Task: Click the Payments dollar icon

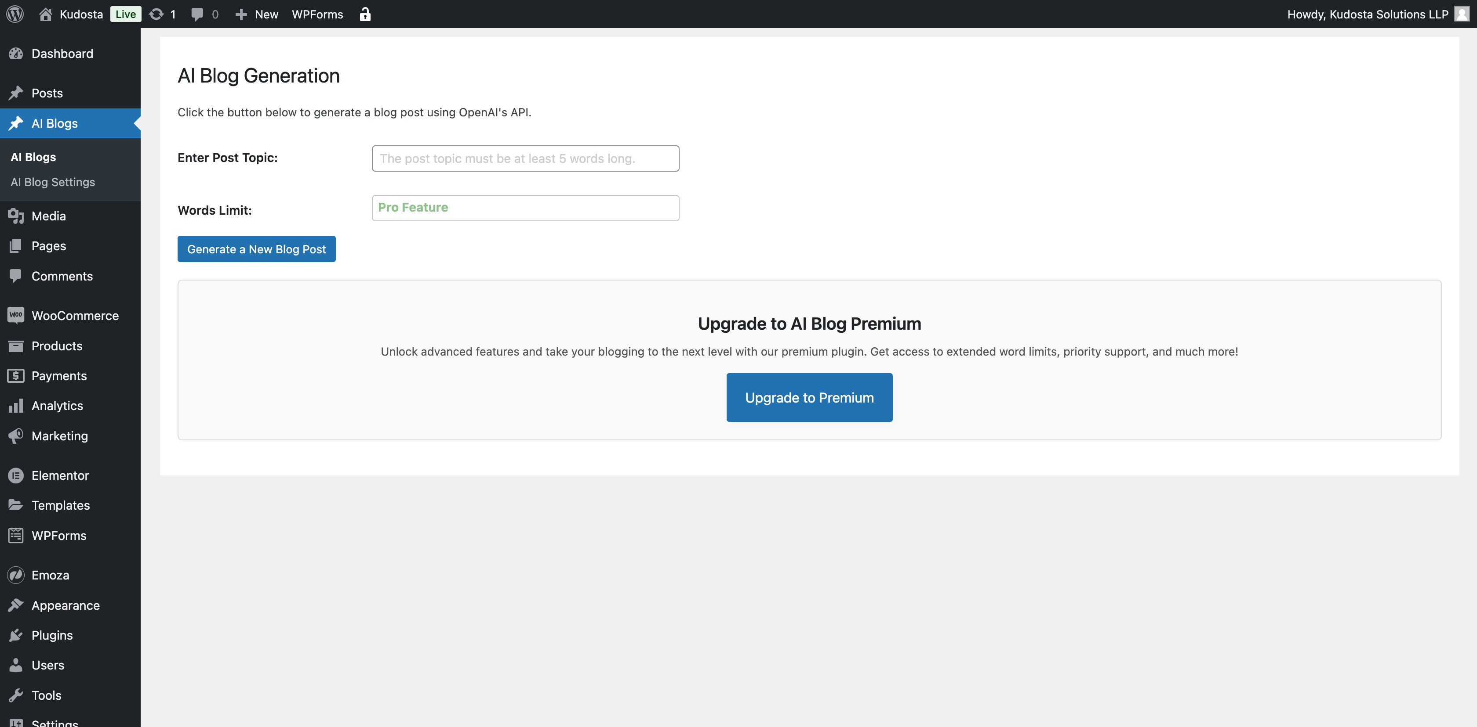Action: (16, 375)
